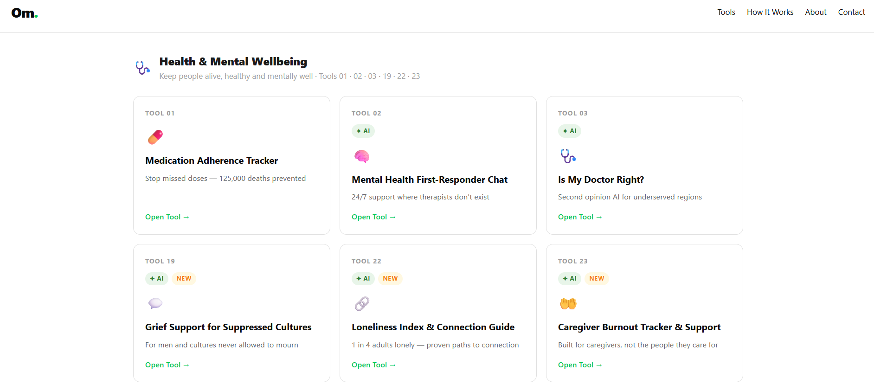Click the NEW badge on Grief Support card

[184, 278]
